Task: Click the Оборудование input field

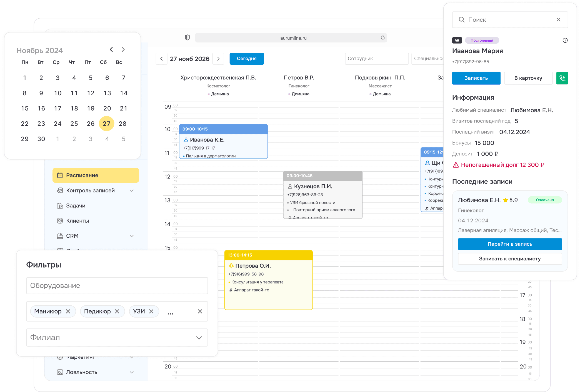Action: [x=117, y=286]
